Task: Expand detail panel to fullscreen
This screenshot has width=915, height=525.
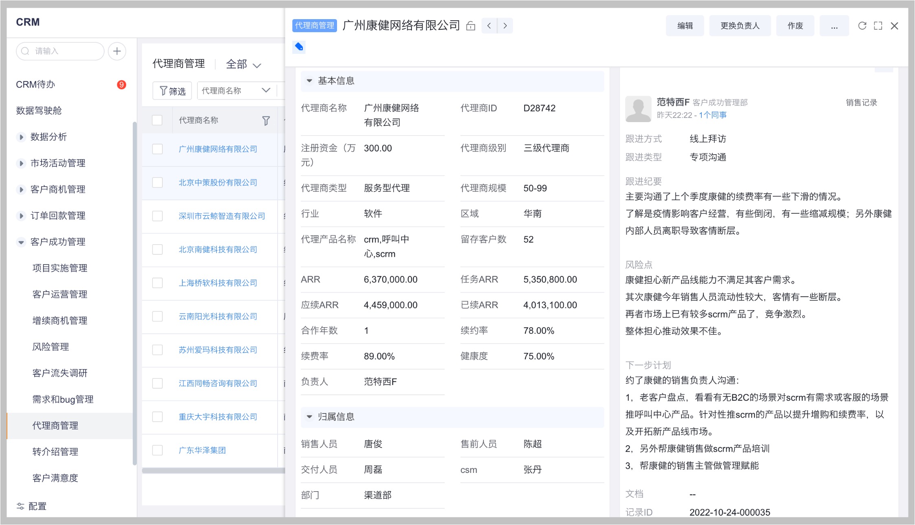Action: tap(878, 26)
